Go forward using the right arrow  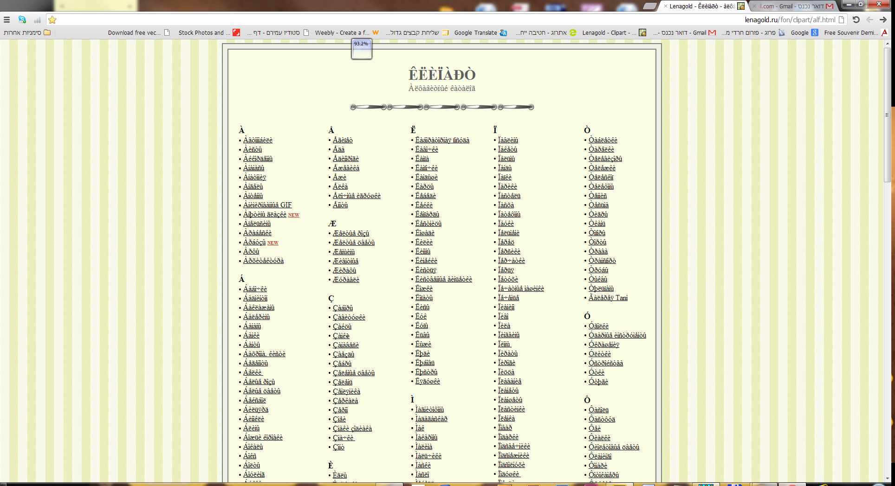click(883, 20)
